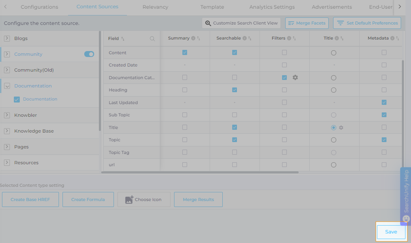Uncheck the Documentation sub-item checkbox
The height and width of the screenshot is (243, 411).
[x=17, y=99]
